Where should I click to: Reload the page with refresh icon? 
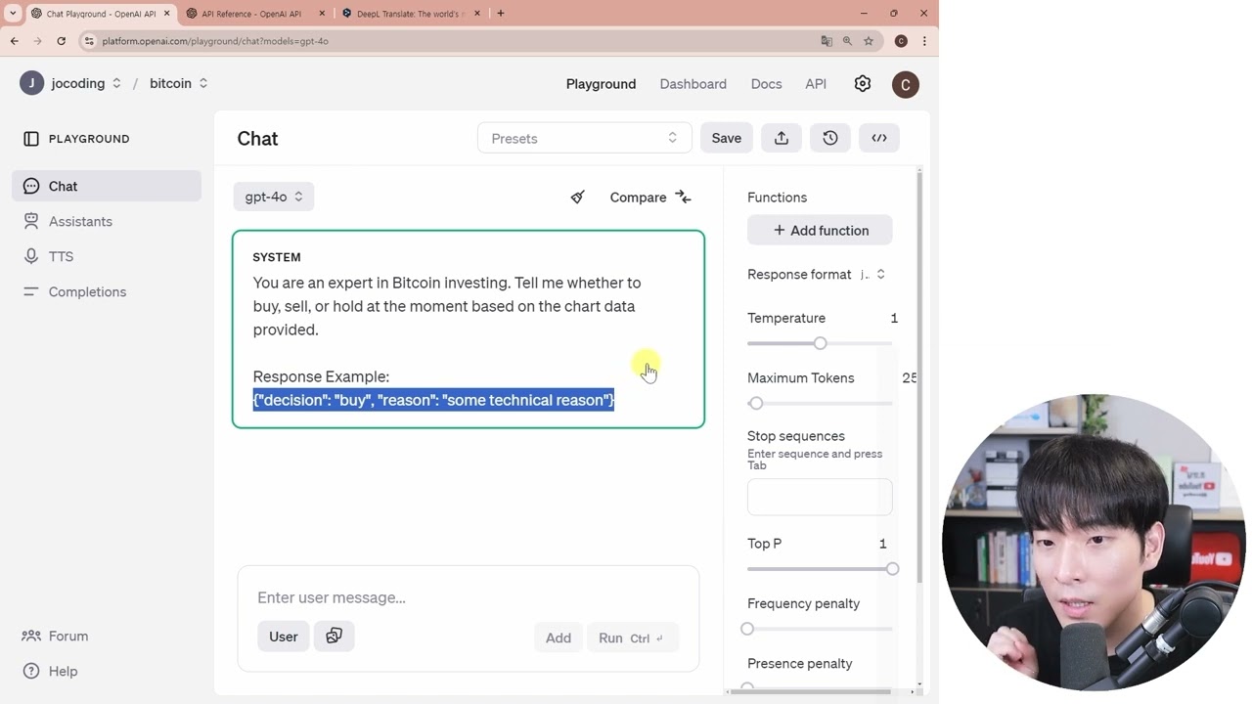62,41
